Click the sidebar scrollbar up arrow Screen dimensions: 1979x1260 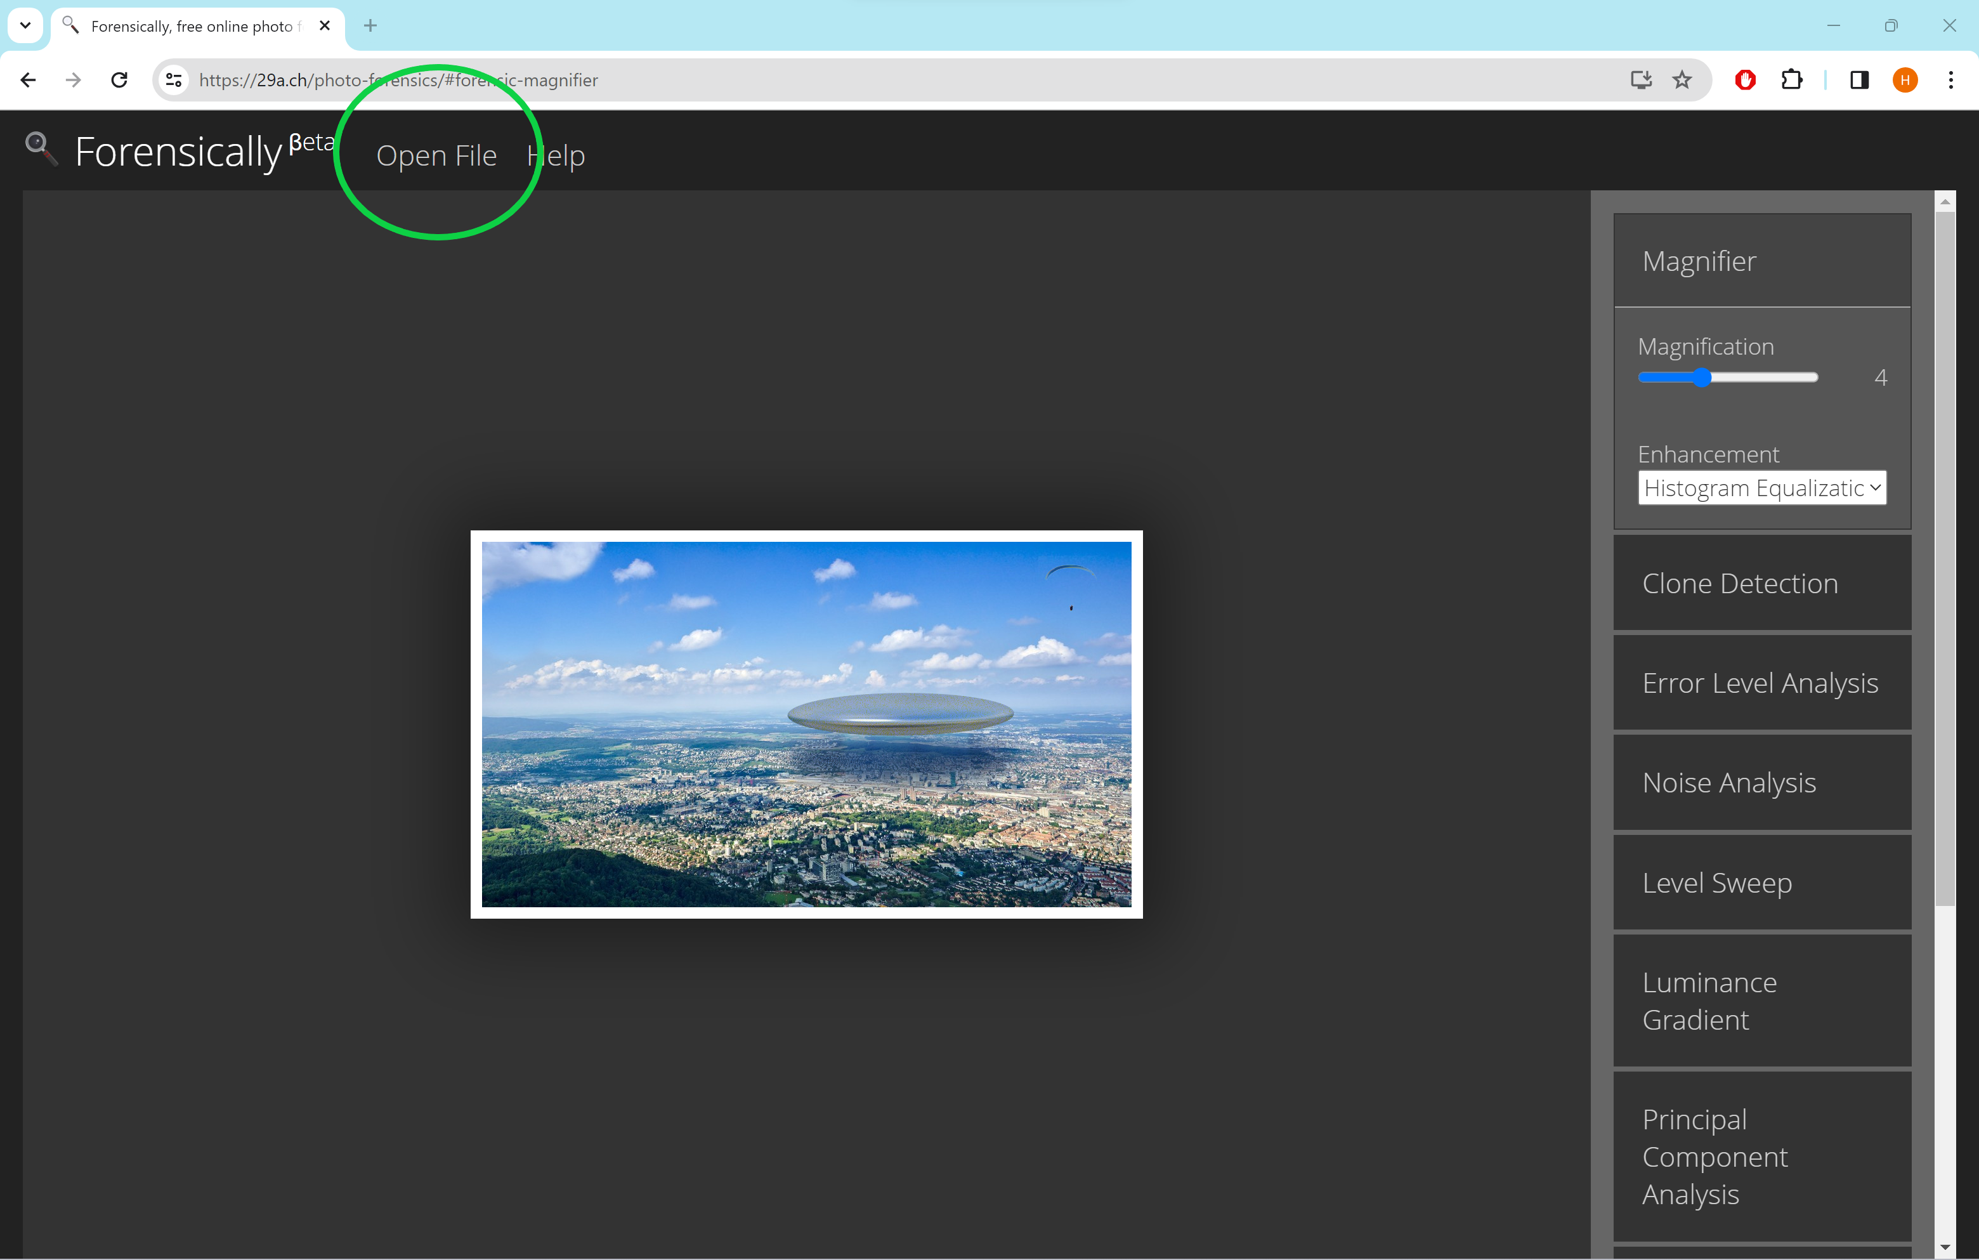click(x=1945, y=201)
